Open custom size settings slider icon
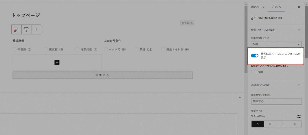 pyautogui.click(x=299, y=116)
